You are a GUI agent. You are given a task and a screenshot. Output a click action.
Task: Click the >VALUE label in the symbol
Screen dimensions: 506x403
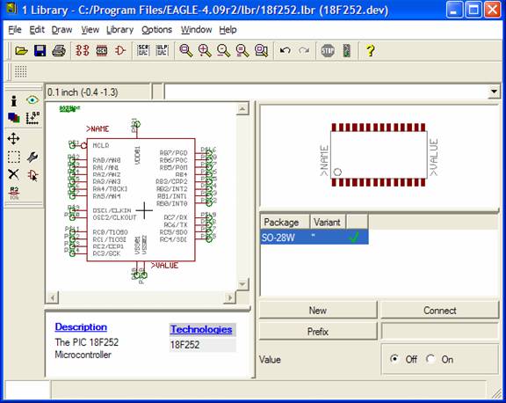164,266
